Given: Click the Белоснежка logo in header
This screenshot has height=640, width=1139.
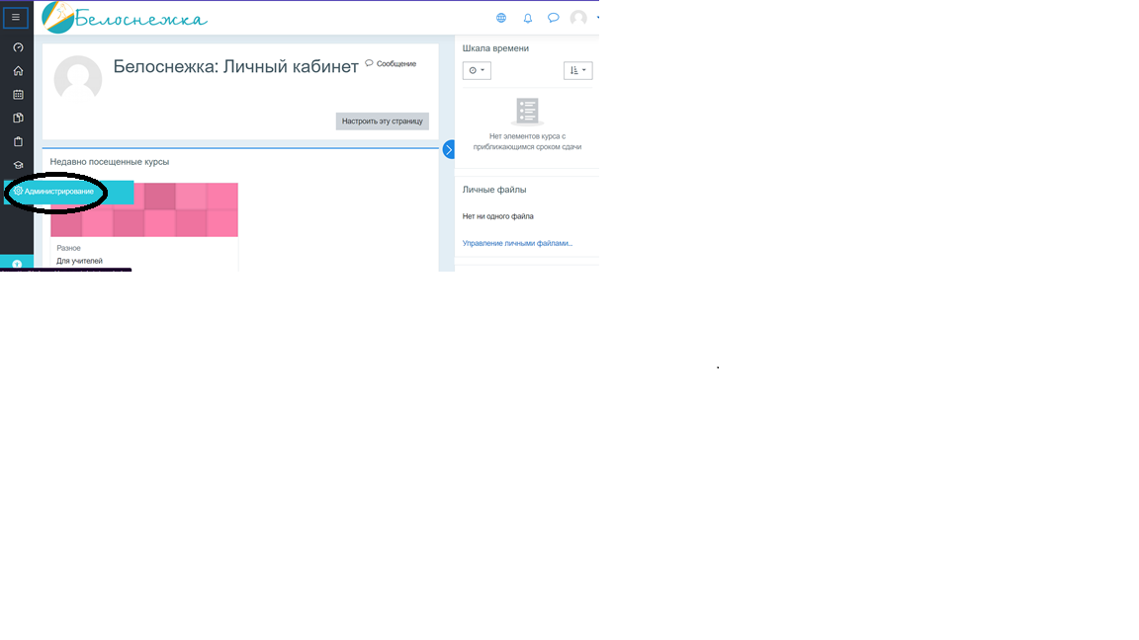Looking at the screenshot, I should pos(125,18).
